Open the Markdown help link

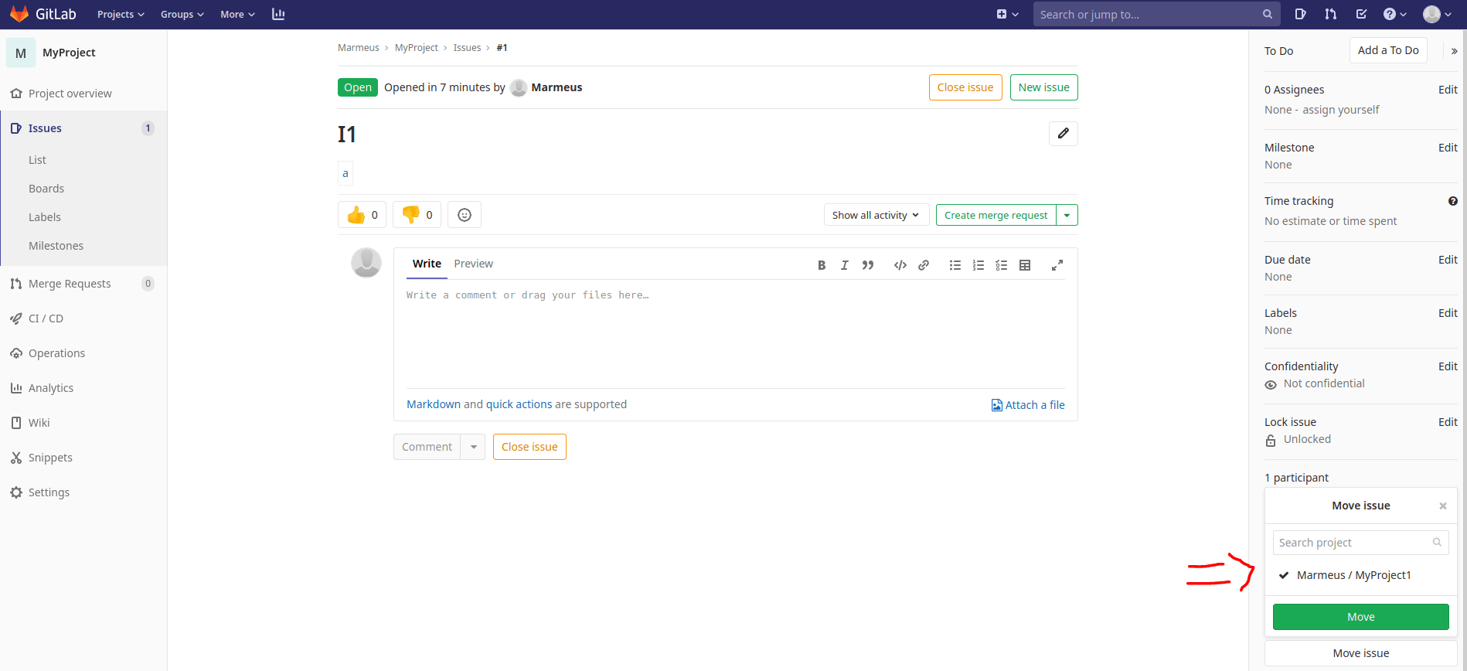point(434,404)
